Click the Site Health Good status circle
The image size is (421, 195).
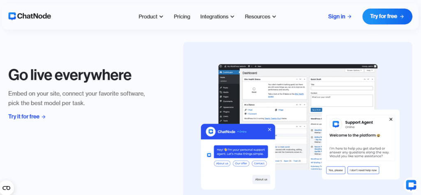[254, 89]
